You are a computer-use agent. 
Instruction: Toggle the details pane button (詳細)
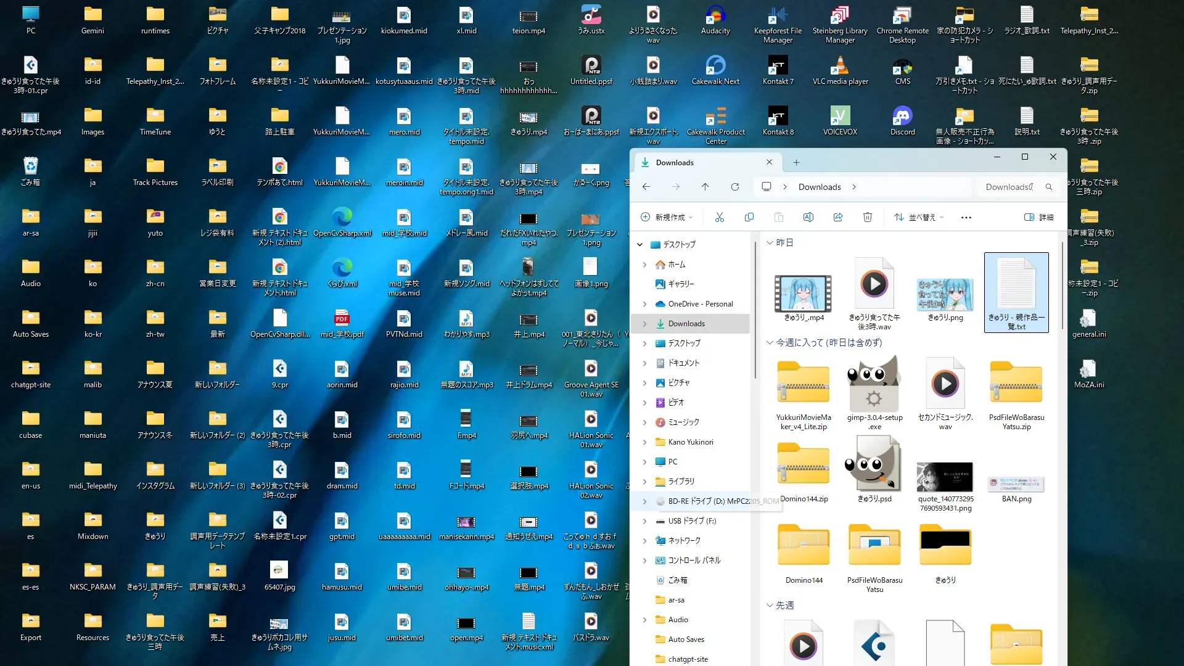click(1038, 217)
